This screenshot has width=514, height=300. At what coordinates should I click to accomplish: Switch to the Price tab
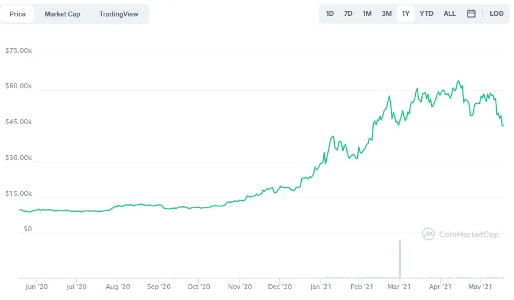(17, 14)
